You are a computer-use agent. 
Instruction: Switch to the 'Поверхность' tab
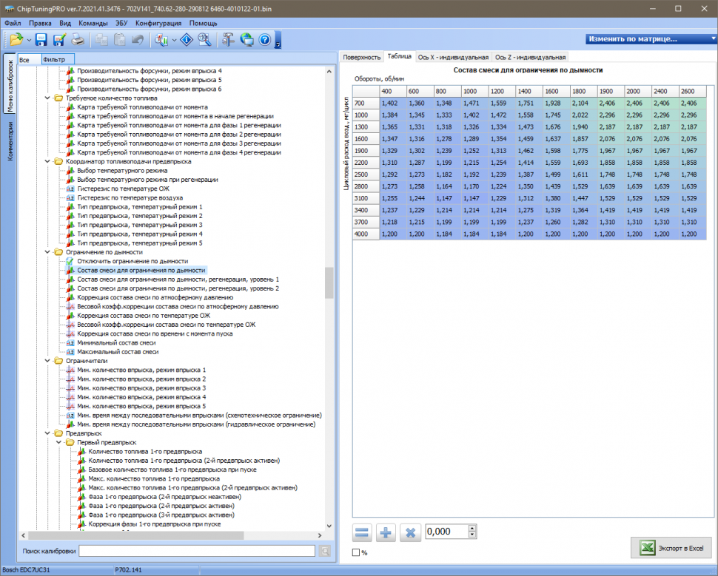point(361,57)
